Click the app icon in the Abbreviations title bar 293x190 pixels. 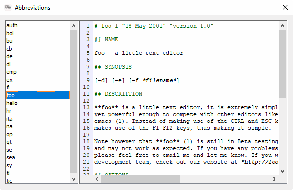pos(8,7)
